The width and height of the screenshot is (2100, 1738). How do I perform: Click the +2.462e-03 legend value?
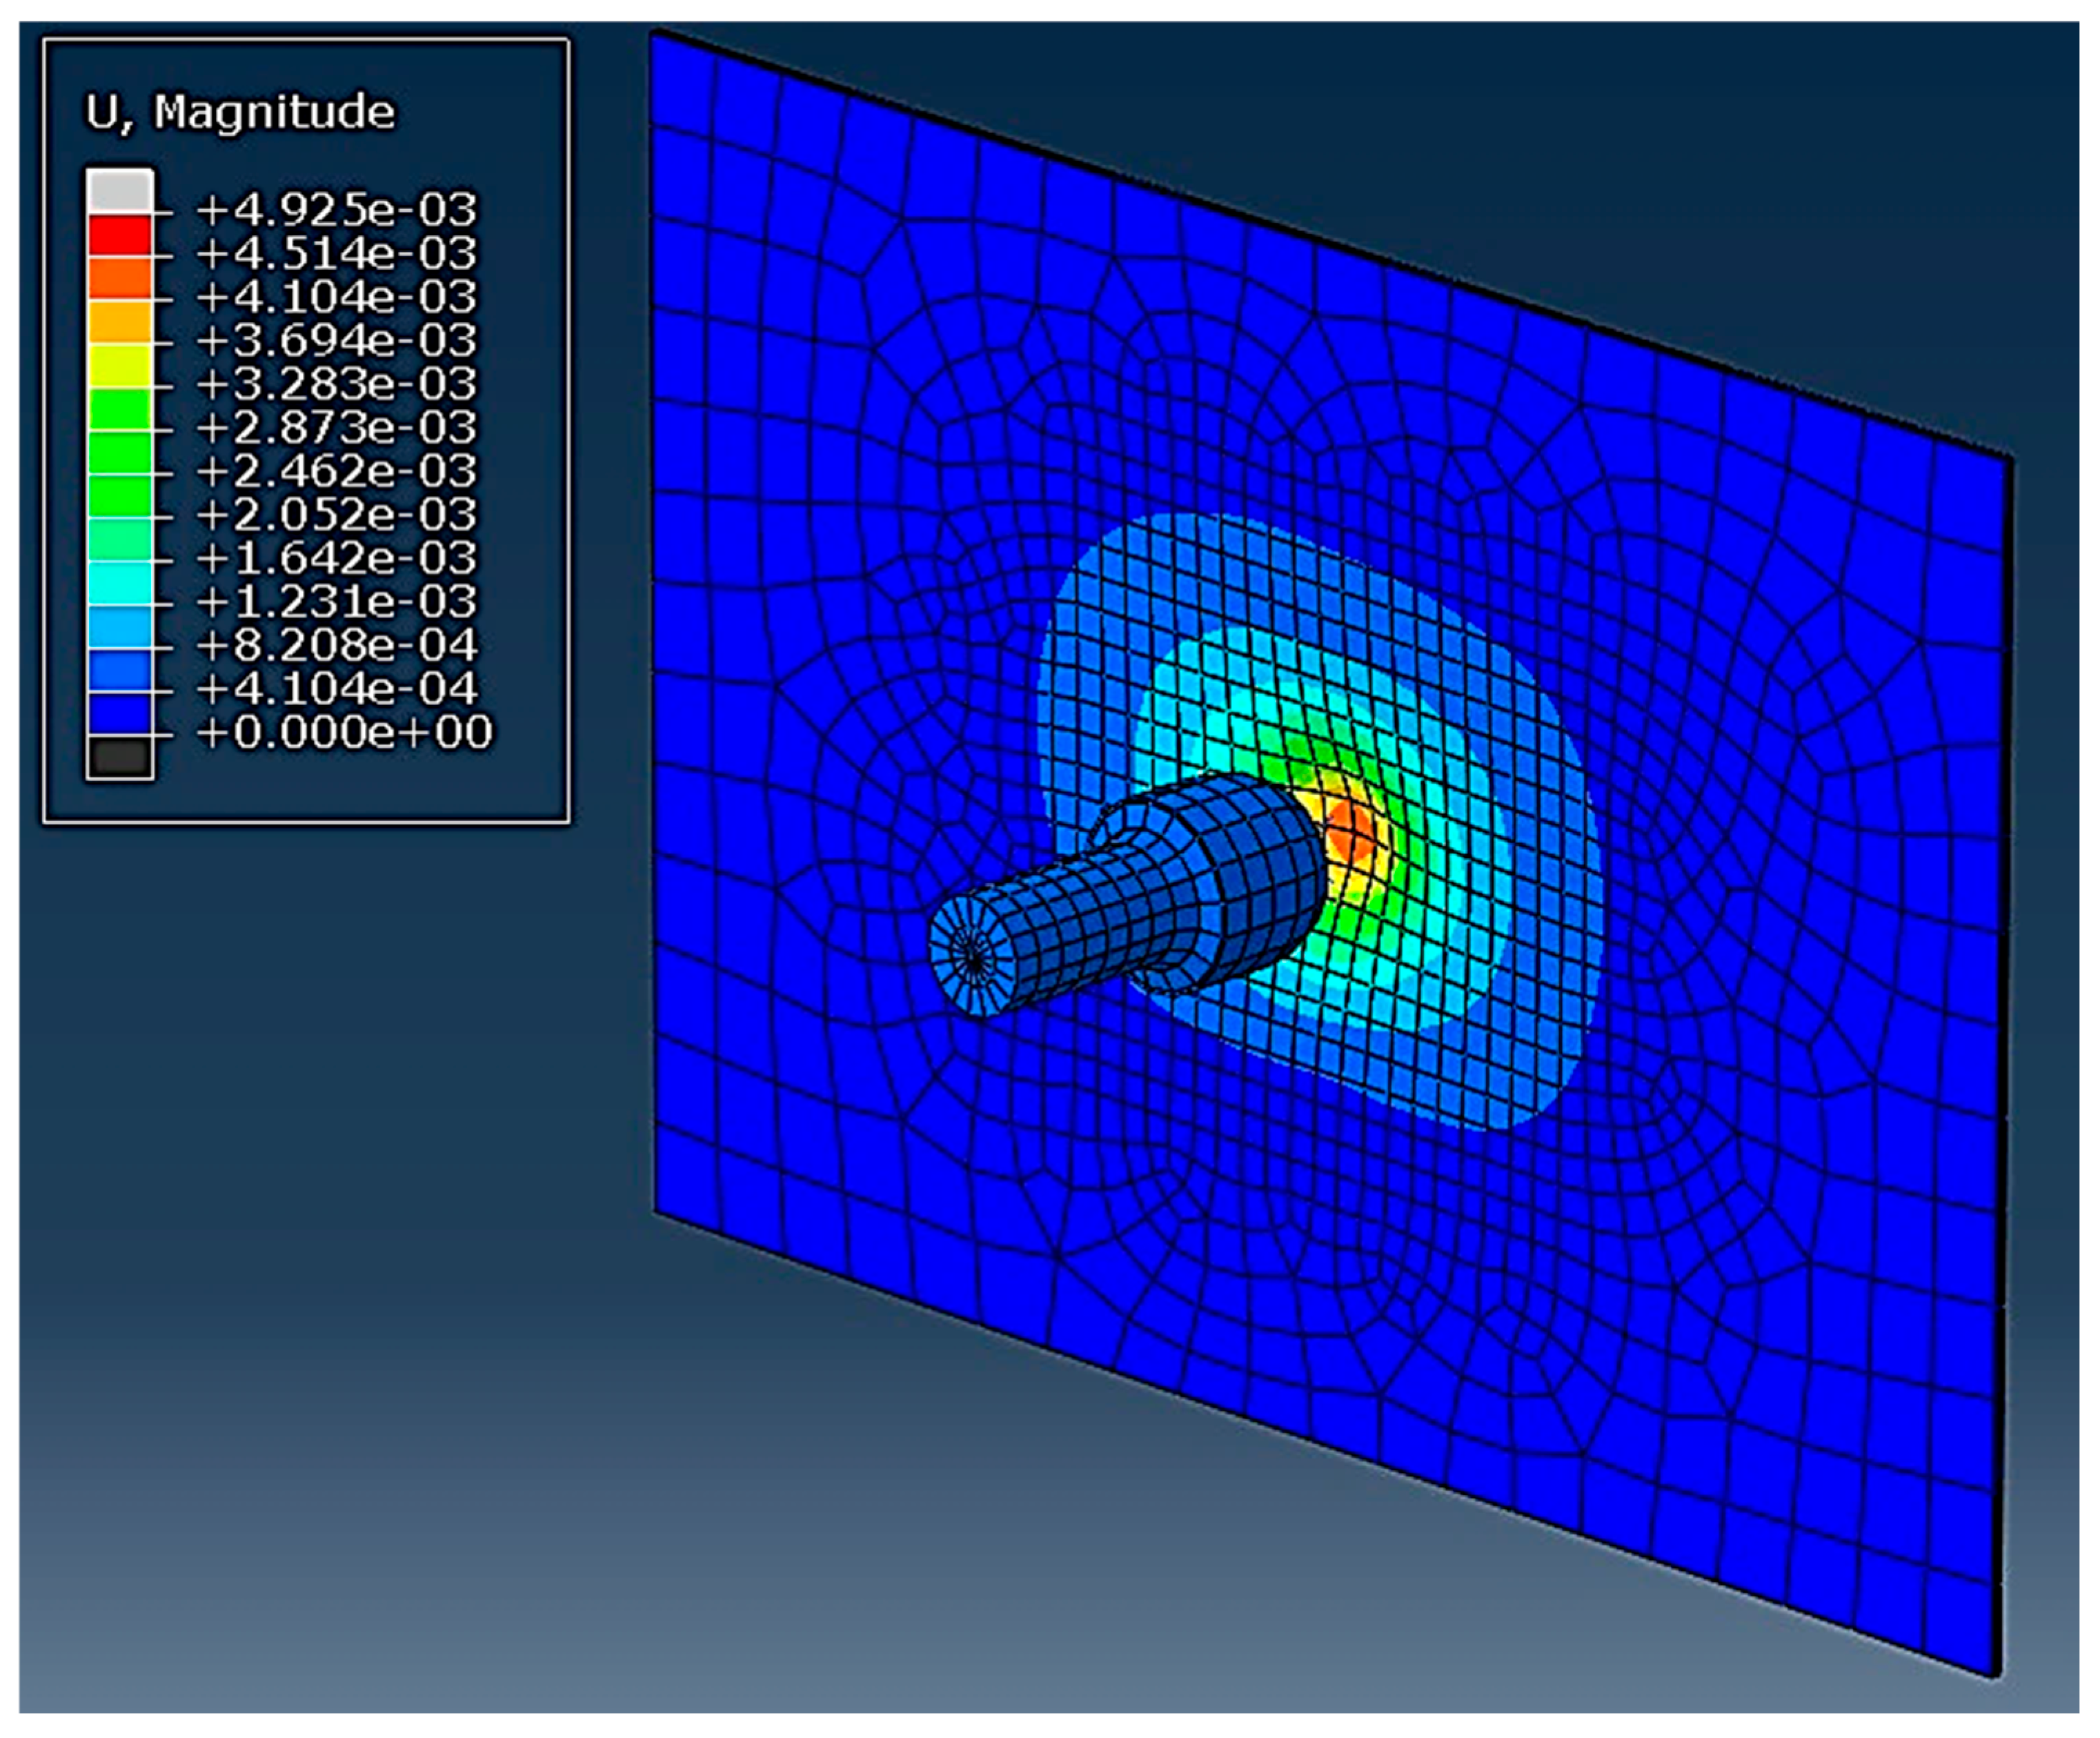coord(336,471)
